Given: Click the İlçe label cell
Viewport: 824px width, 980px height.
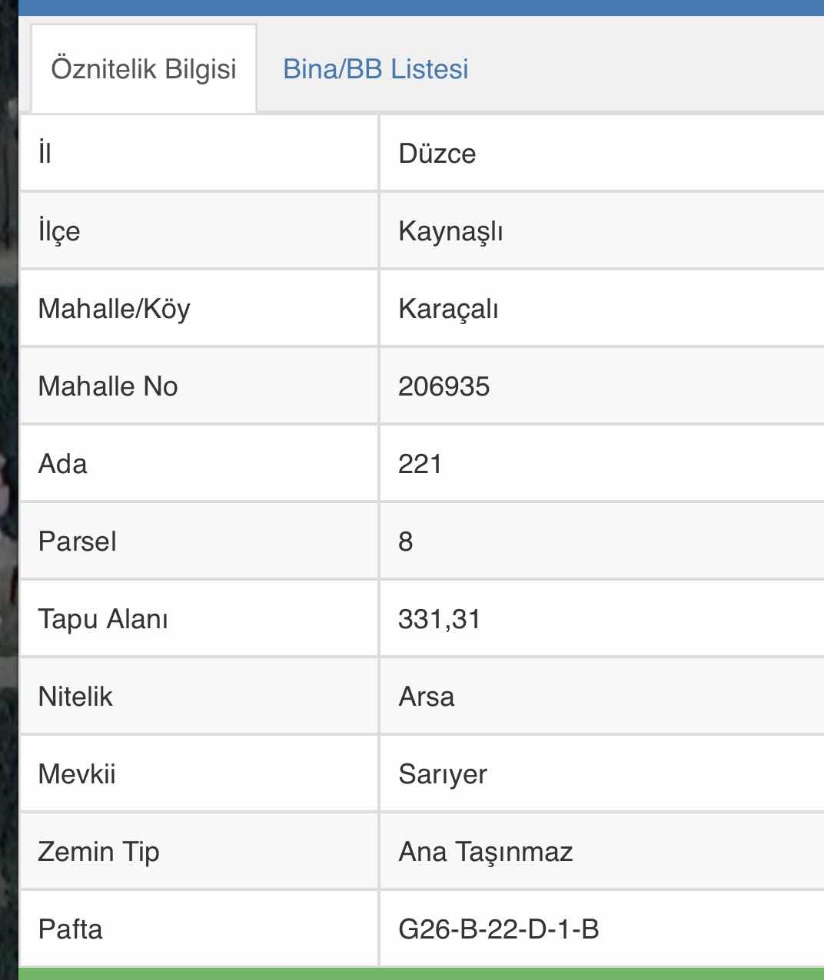Looking at the screenshot, I should pos(59,231).
